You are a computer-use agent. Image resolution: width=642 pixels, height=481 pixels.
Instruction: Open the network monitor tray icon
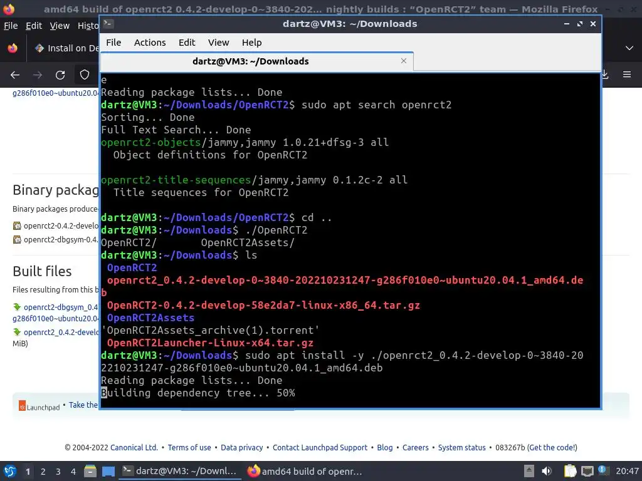(x=587, y=471)
